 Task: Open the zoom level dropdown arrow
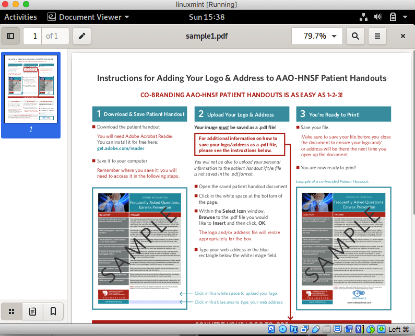(x=334, y=36)
